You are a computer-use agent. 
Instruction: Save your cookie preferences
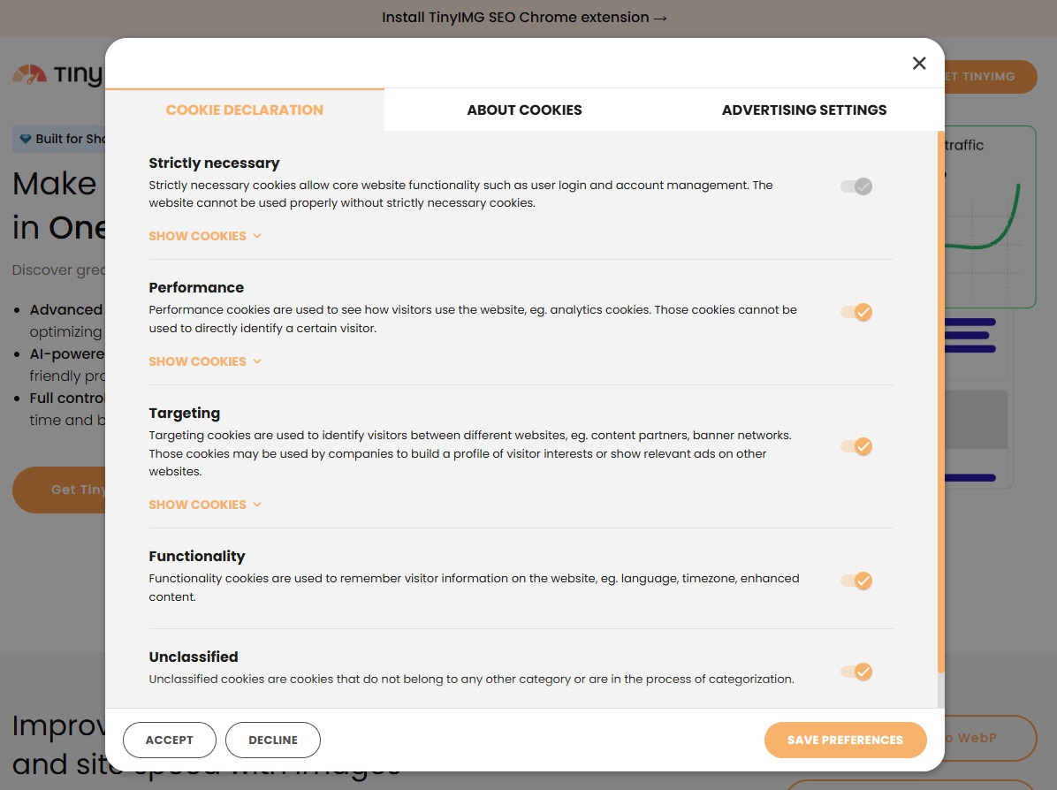point(845,740)
